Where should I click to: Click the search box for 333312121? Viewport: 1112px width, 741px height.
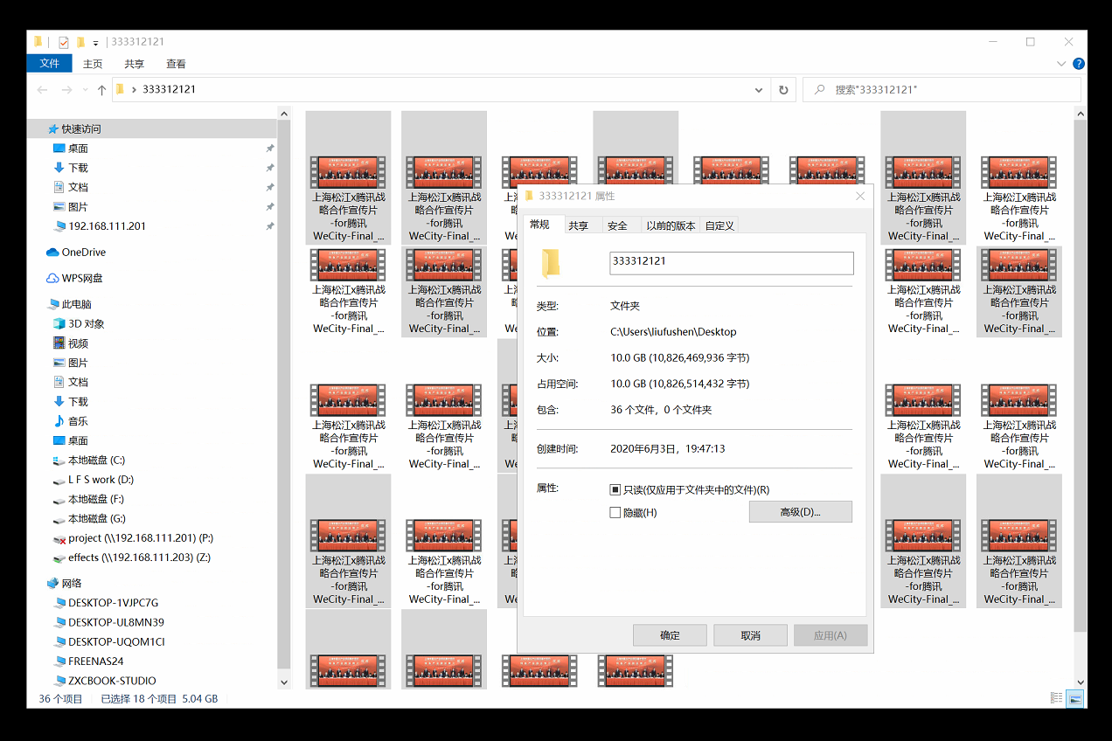point(942,89)
